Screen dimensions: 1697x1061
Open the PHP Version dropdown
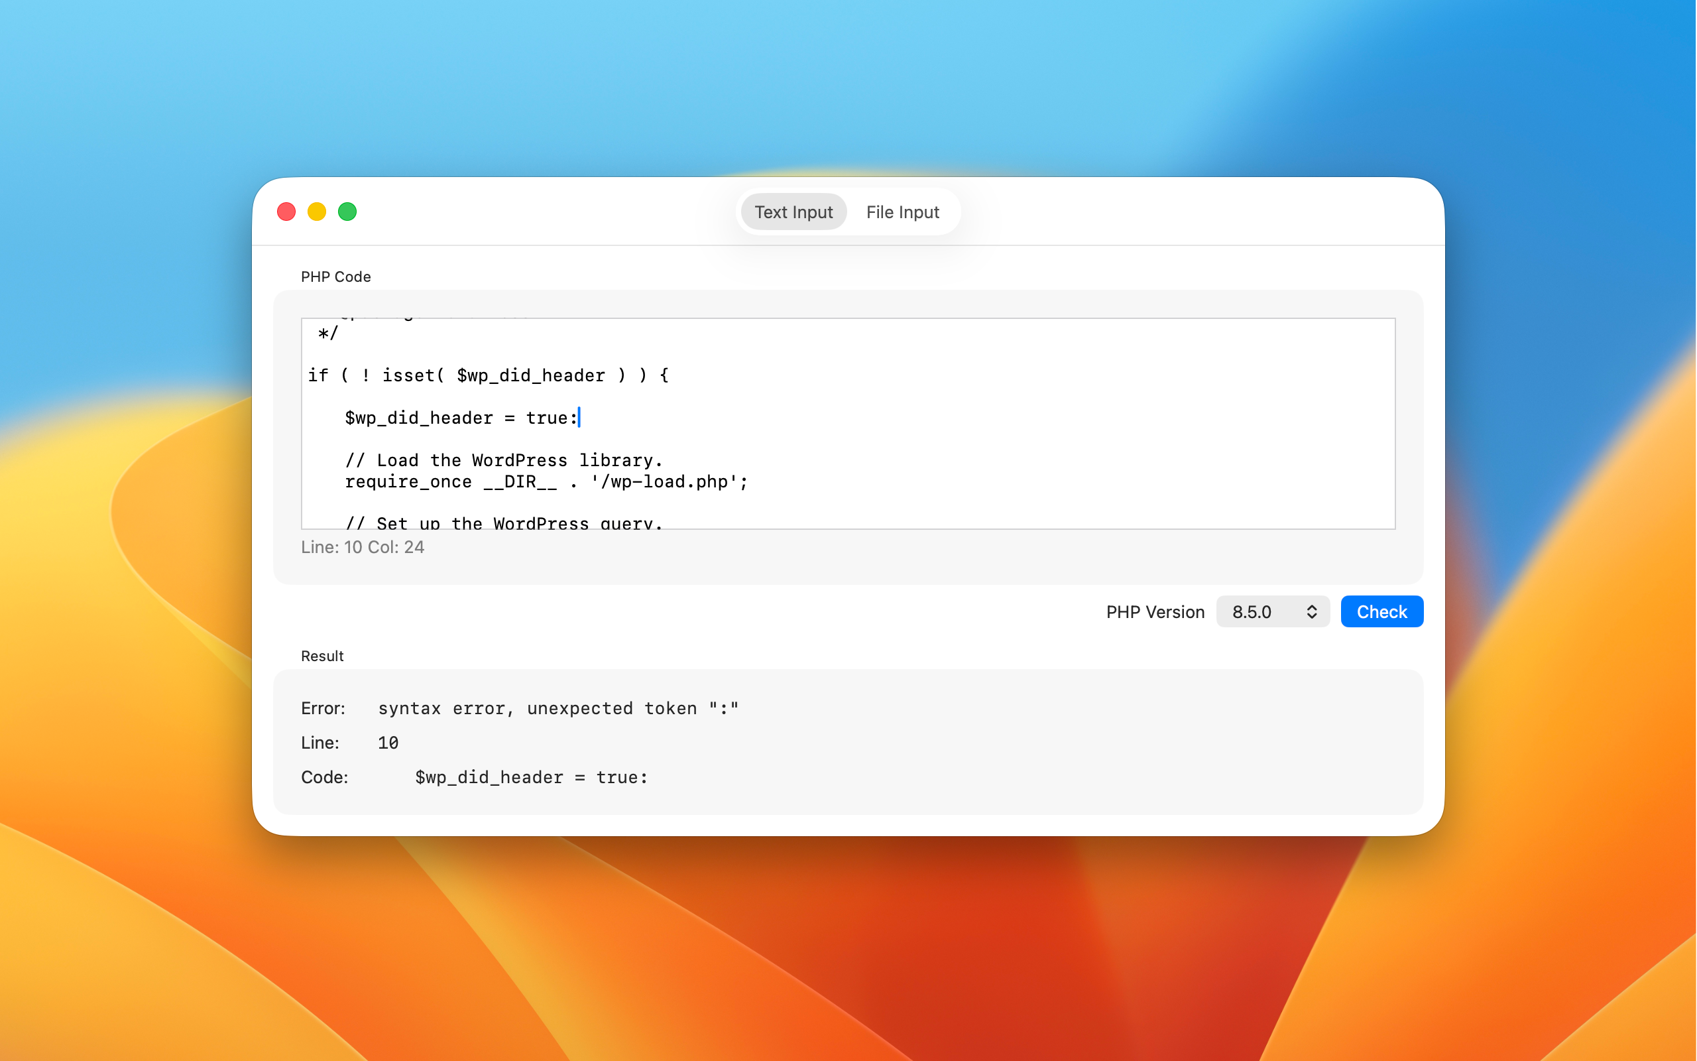pos(1272,611)
